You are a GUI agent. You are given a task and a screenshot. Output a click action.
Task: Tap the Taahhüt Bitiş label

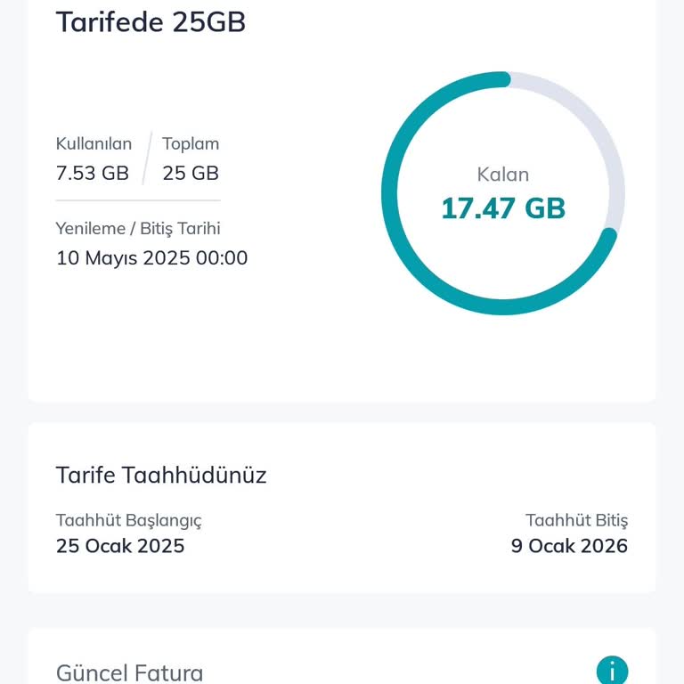point(576,520)
